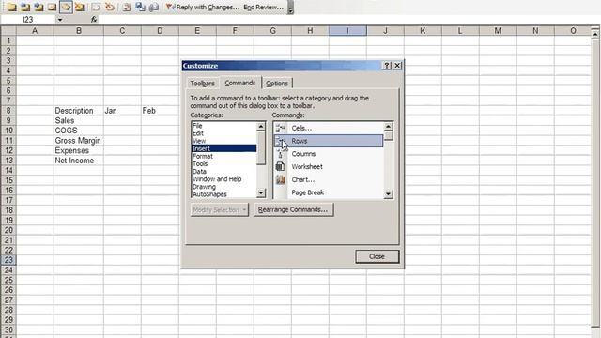Select column B header

[79, 31]
